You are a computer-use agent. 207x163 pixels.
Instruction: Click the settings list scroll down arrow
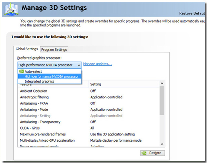162,144
